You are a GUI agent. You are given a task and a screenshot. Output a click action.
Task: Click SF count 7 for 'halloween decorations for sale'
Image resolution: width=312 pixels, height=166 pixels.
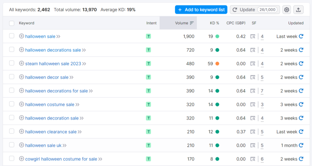(262, 91)
